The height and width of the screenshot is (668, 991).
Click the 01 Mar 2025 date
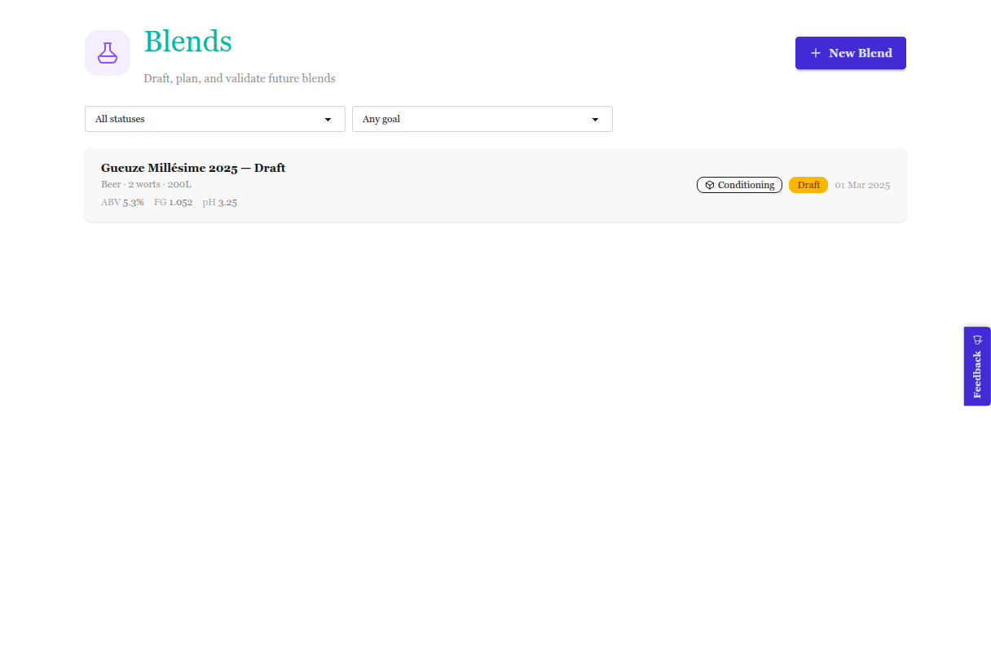pos(862,185)
